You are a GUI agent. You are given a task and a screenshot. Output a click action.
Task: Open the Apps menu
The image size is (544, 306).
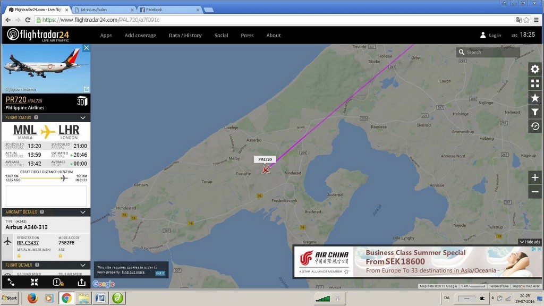pos(106,36)
